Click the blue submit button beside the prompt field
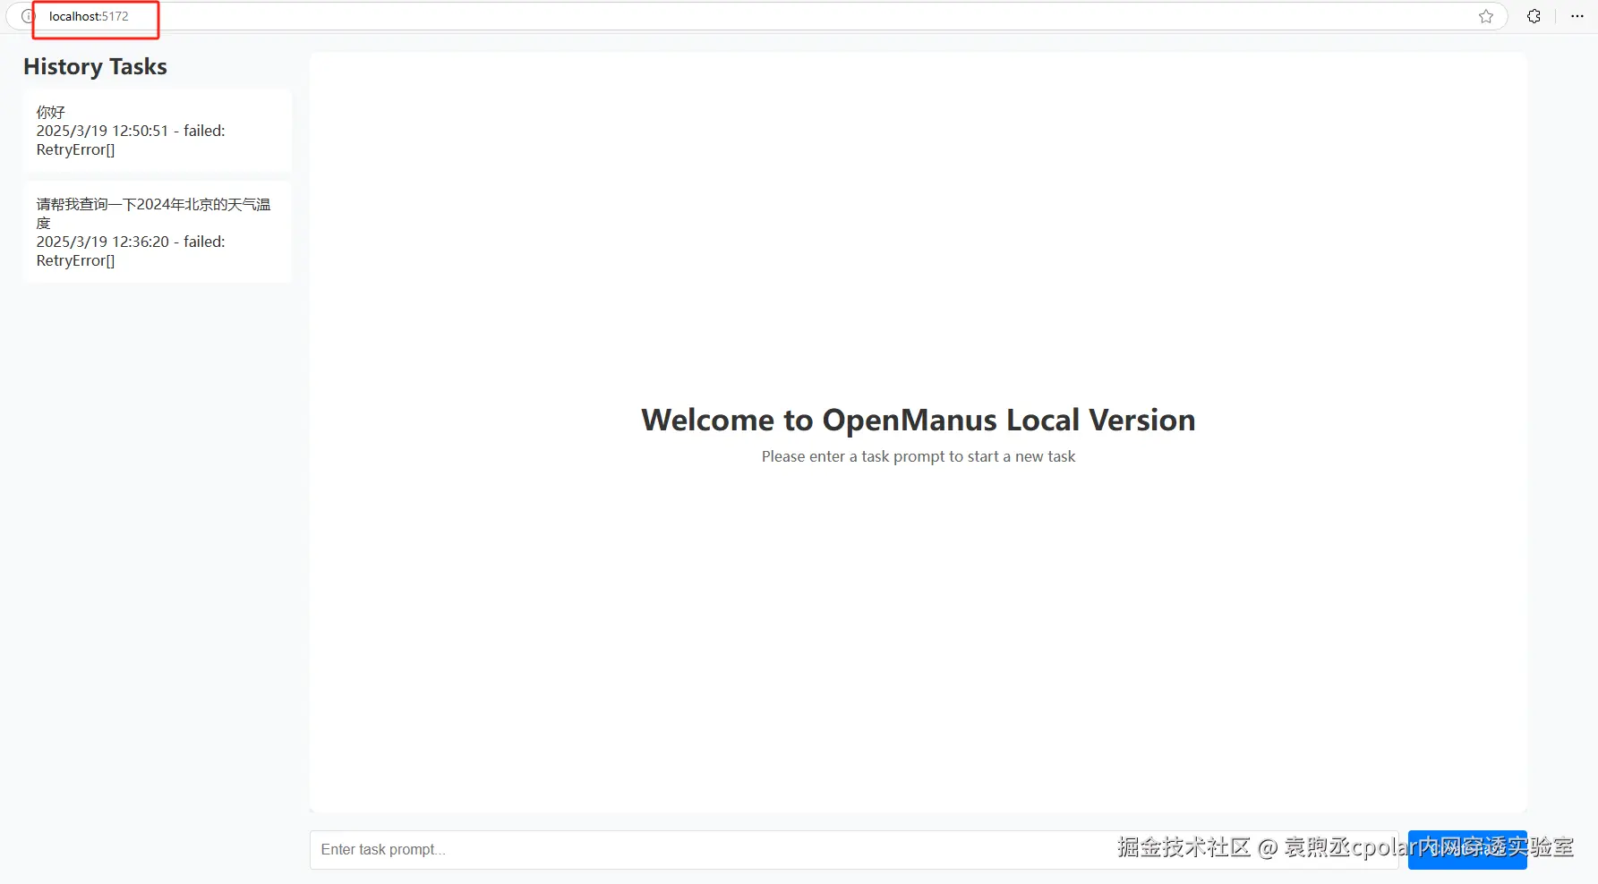 1467,850
